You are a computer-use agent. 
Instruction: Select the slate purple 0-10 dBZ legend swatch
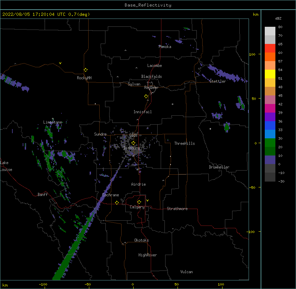(x=270, y=160)
